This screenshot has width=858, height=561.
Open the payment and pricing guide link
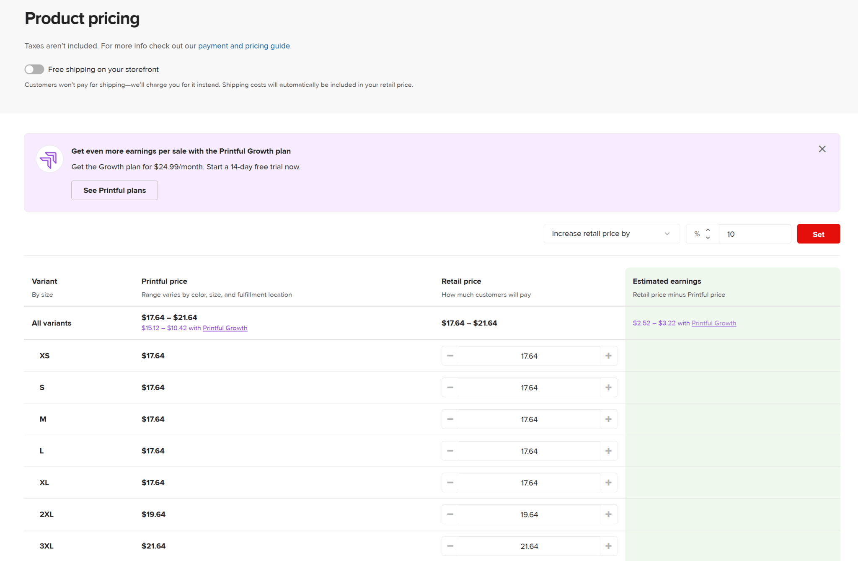tap(244, 46)
